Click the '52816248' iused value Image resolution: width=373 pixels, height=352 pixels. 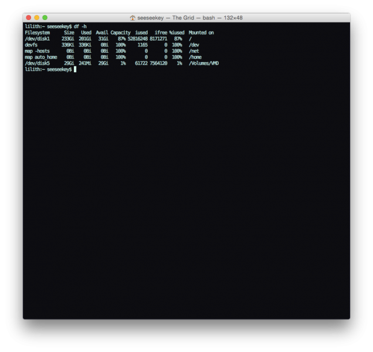[x=138, y=39]
